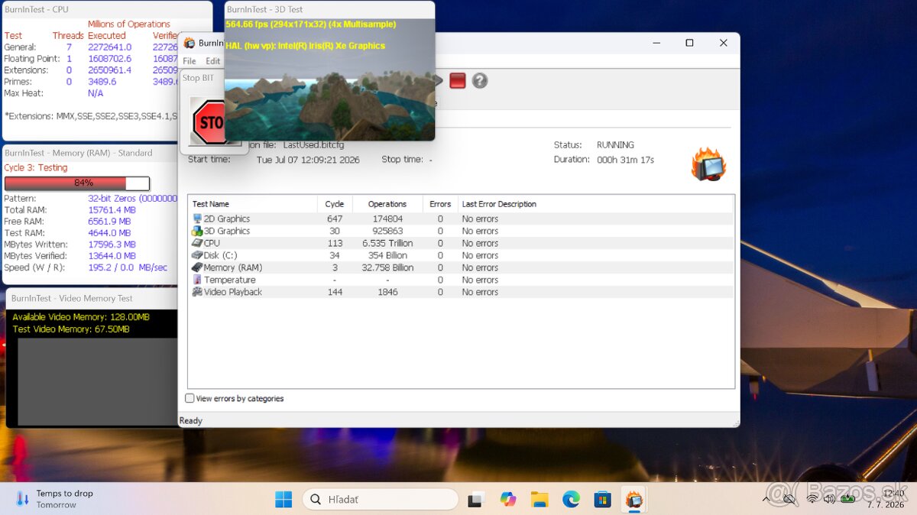The width and height of the screenshot is (917, 515).
Task: Click the large STOP sign button
Action: (206, 122)
